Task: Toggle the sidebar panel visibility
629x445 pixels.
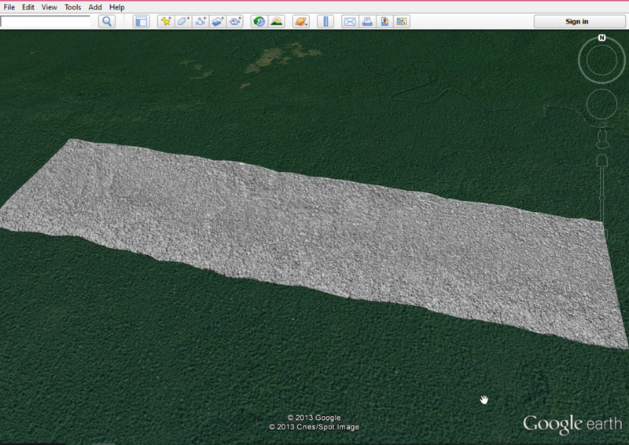Action: (x=140, y=21)
